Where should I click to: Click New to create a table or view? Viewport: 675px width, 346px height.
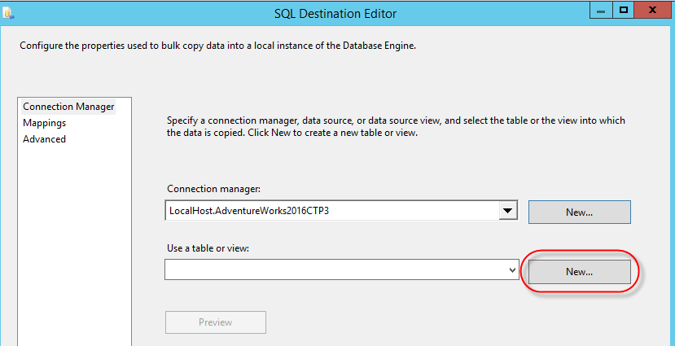(579, 272)
